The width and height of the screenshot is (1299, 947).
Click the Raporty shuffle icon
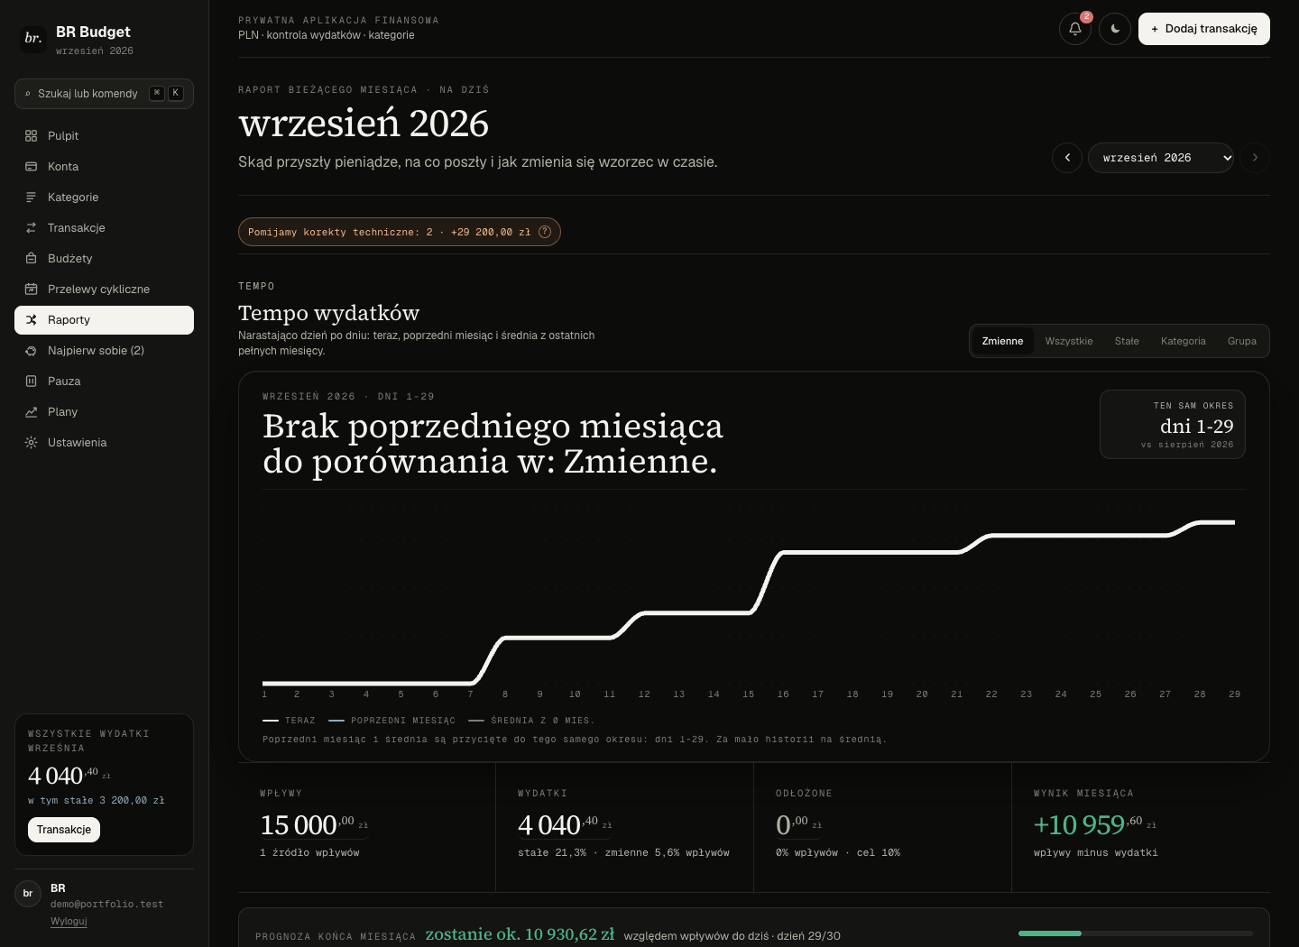click(31, 320)
